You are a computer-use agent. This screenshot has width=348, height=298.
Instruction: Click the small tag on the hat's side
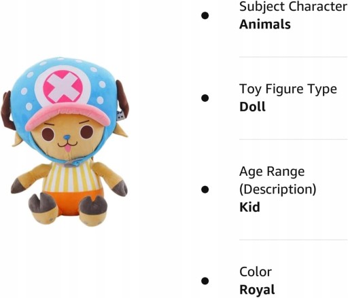point(120,116)
